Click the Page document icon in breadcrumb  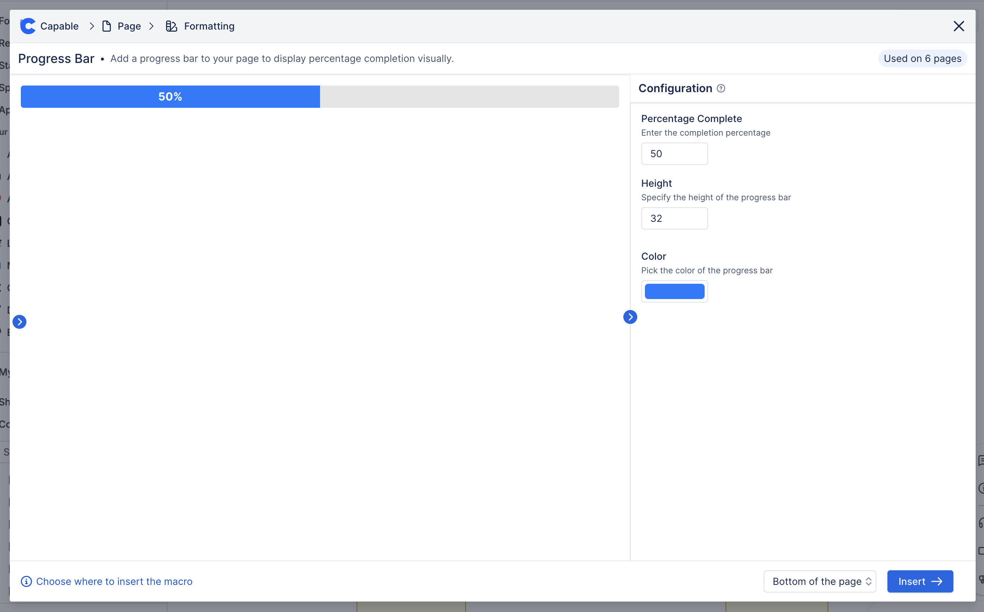tap(107, 26)
